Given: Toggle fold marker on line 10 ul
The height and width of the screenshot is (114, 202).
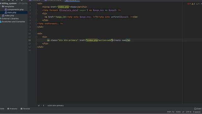Looking at the screenshot, I should [x=37, y=34].
